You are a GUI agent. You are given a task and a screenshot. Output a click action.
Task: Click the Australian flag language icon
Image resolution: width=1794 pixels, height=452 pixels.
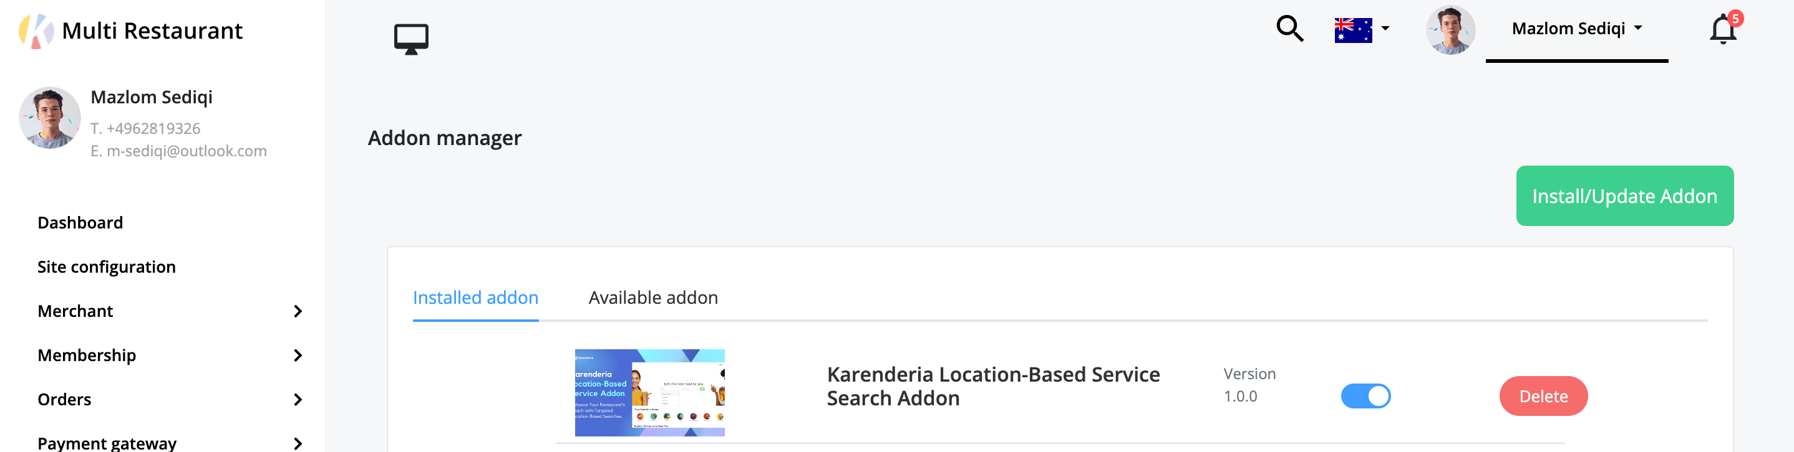(1352, 30)
